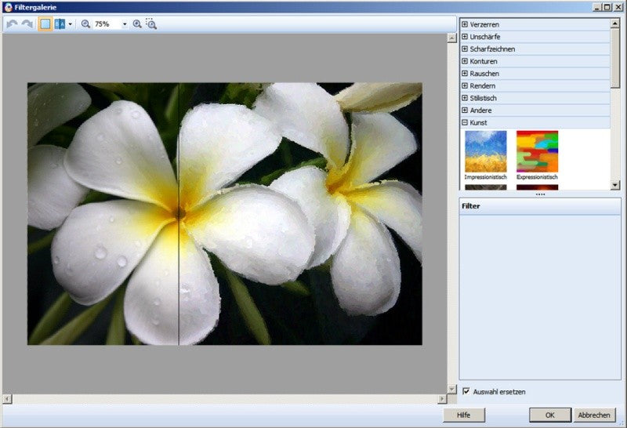Click preview vertical scroll down arrow
The height and width of the screenshot is (428, 627).
tap(452, 389)
